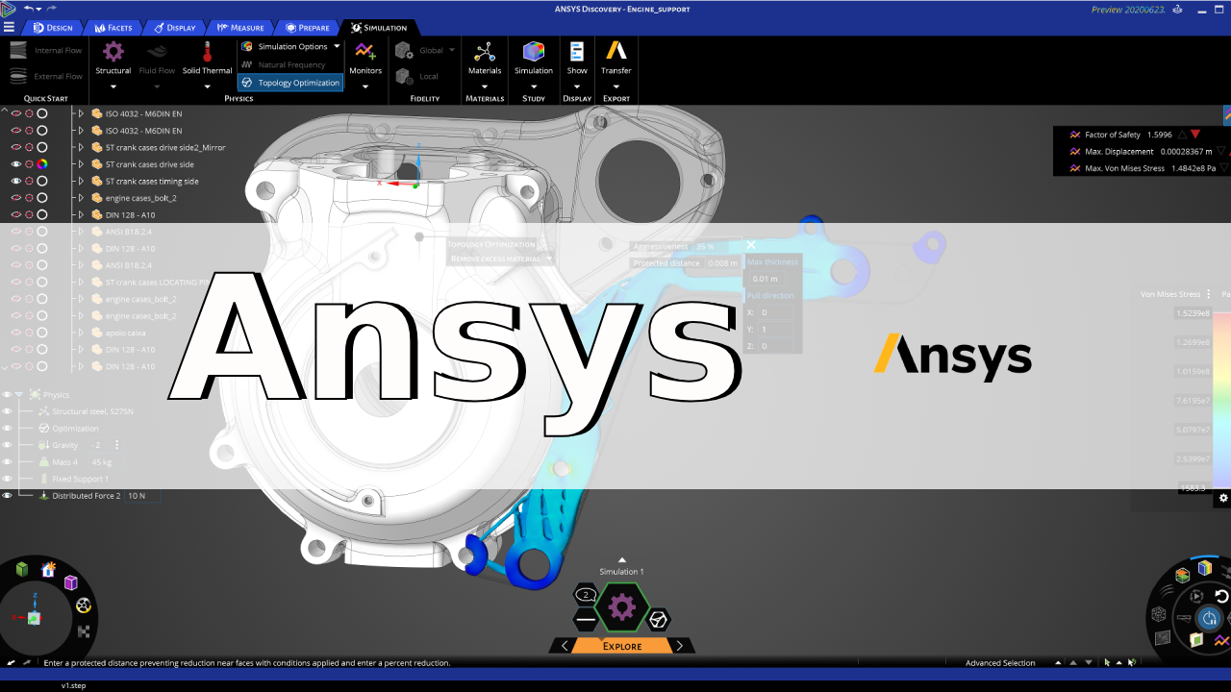Screen dimensions: 1231x692
Task: Expand ST crank cases drive side node
Action: click(x=81, y=164)
